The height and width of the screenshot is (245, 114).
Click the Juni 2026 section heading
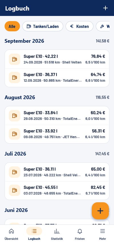(x=16, y=210)
